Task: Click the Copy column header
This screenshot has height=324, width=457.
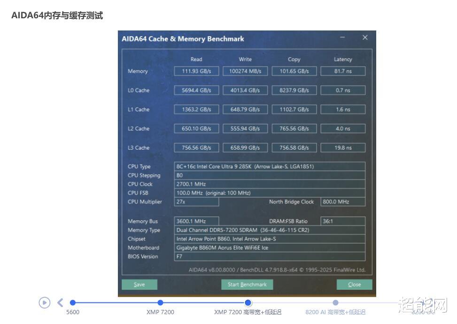Action: (294, 60)
